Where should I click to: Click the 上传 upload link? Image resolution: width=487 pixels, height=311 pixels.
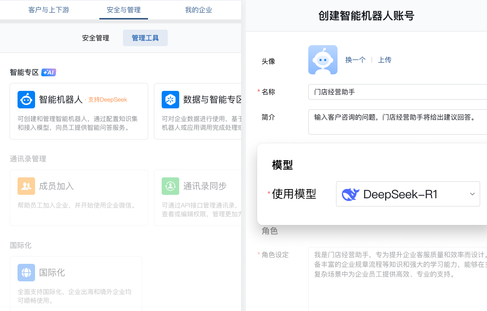tap(385, 59)
